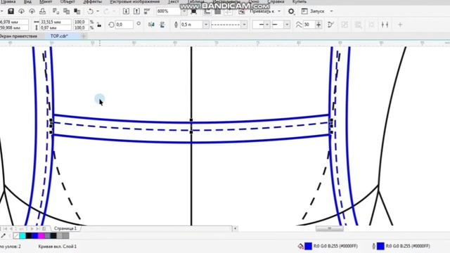This screenshot has height=253, width=450.
Task: Click the outline pen icon in the status bar
Action: pos(373,246)
